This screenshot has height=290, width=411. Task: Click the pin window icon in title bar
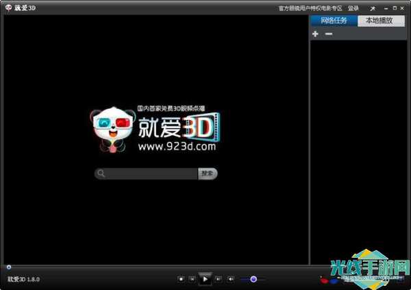[x=373, y=9]
